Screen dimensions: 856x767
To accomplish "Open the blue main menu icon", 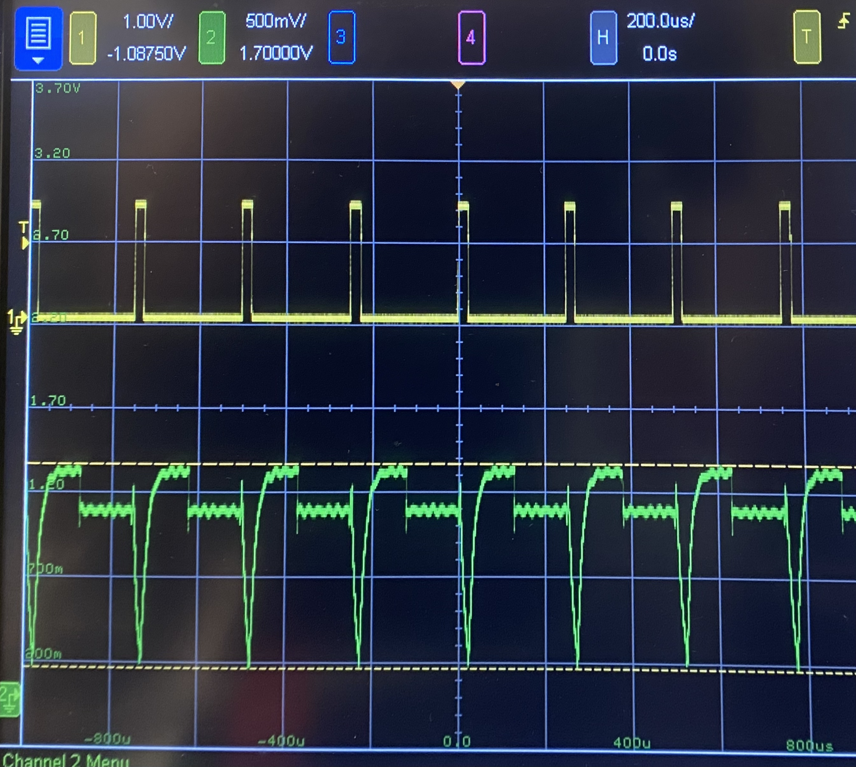I will (39, 38).
